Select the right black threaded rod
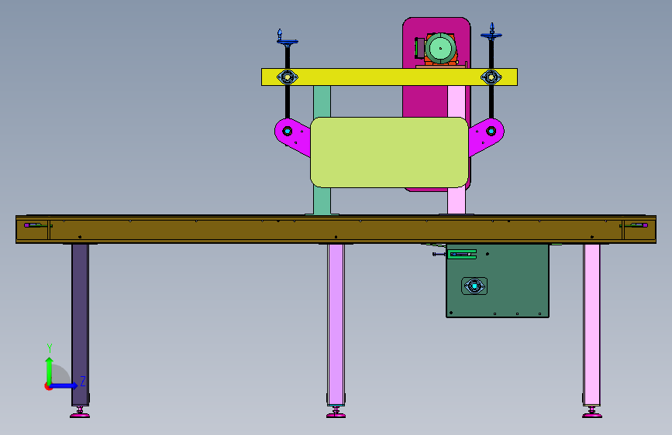This screenshot has height=435, width=672. (x=491, y=102)
